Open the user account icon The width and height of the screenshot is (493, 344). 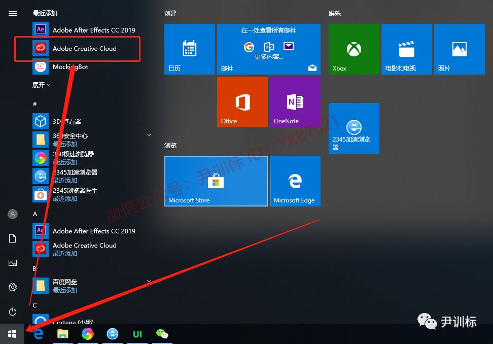[13, 214]
